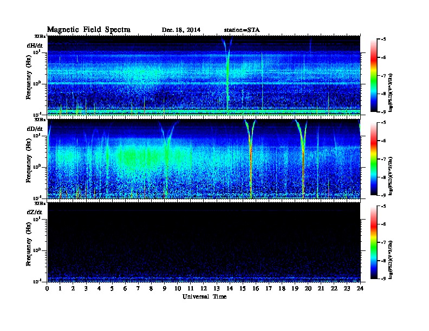Click the "-7" tick on dD/dt colorbar

click(x=383, y=159)
